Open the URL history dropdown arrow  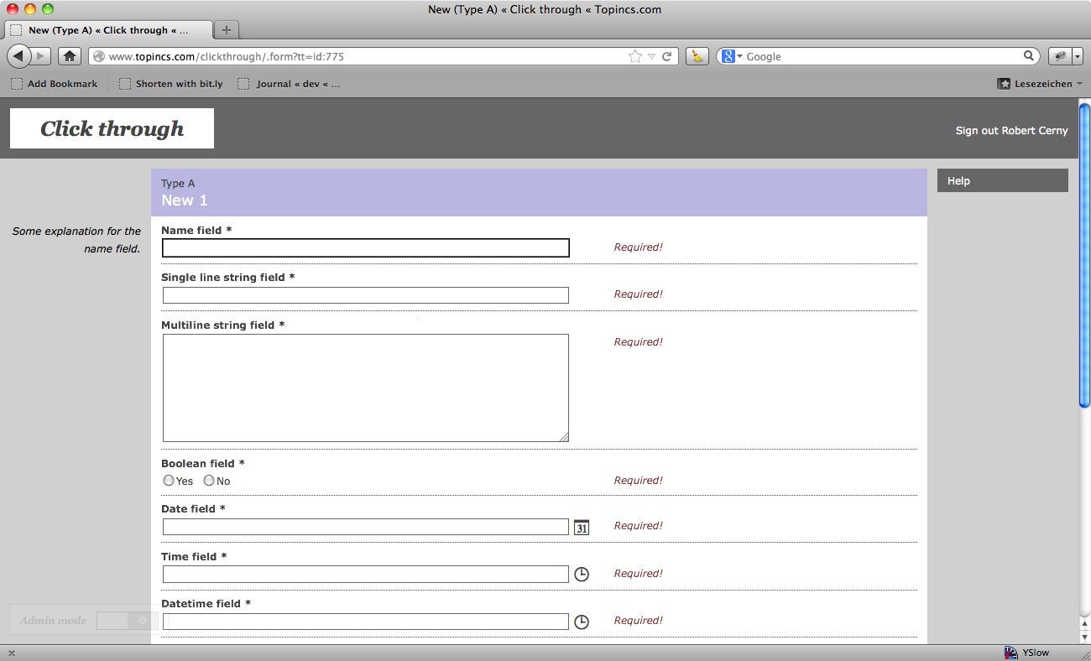point(651,56)
